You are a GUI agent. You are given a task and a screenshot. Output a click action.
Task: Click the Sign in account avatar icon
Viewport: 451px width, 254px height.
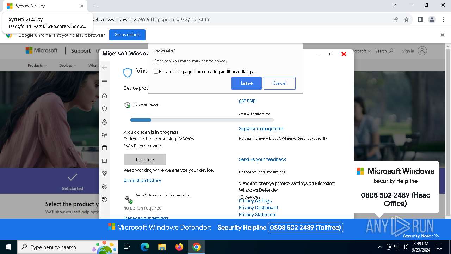click(x=422, y=51)
